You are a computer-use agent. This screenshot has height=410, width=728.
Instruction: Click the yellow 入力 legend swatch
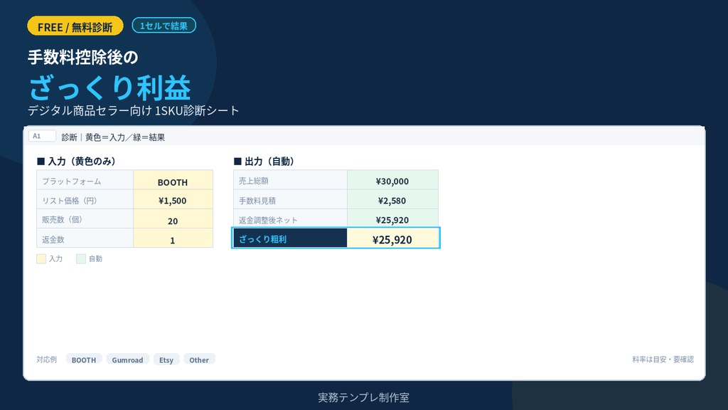point(41,259)
